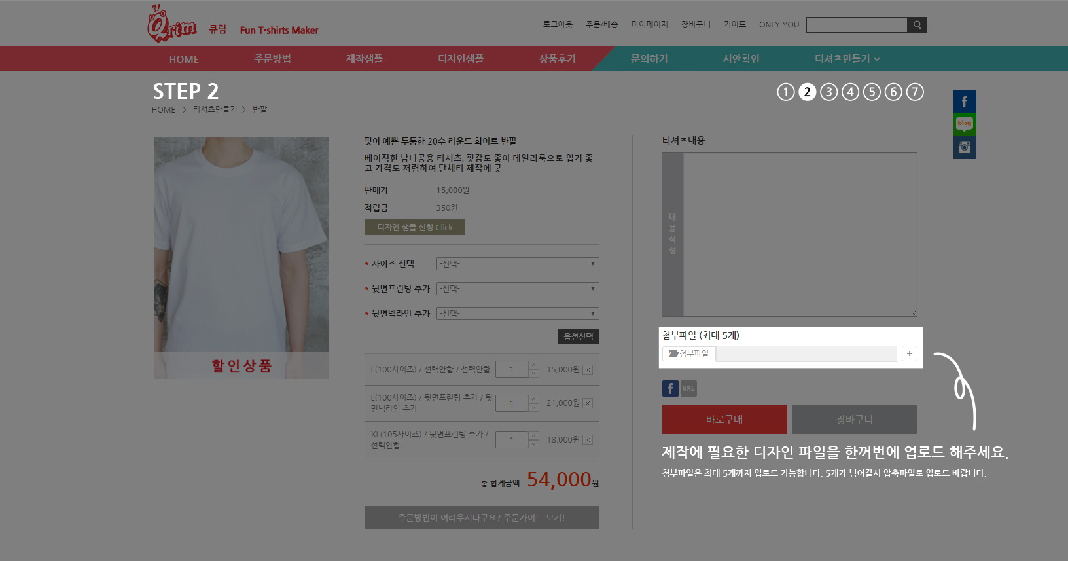Open the 뒷면넥라인 추가 dropdown
Image resolution: width=1068 pixels, height=561 pixels.
pos(517,314)
